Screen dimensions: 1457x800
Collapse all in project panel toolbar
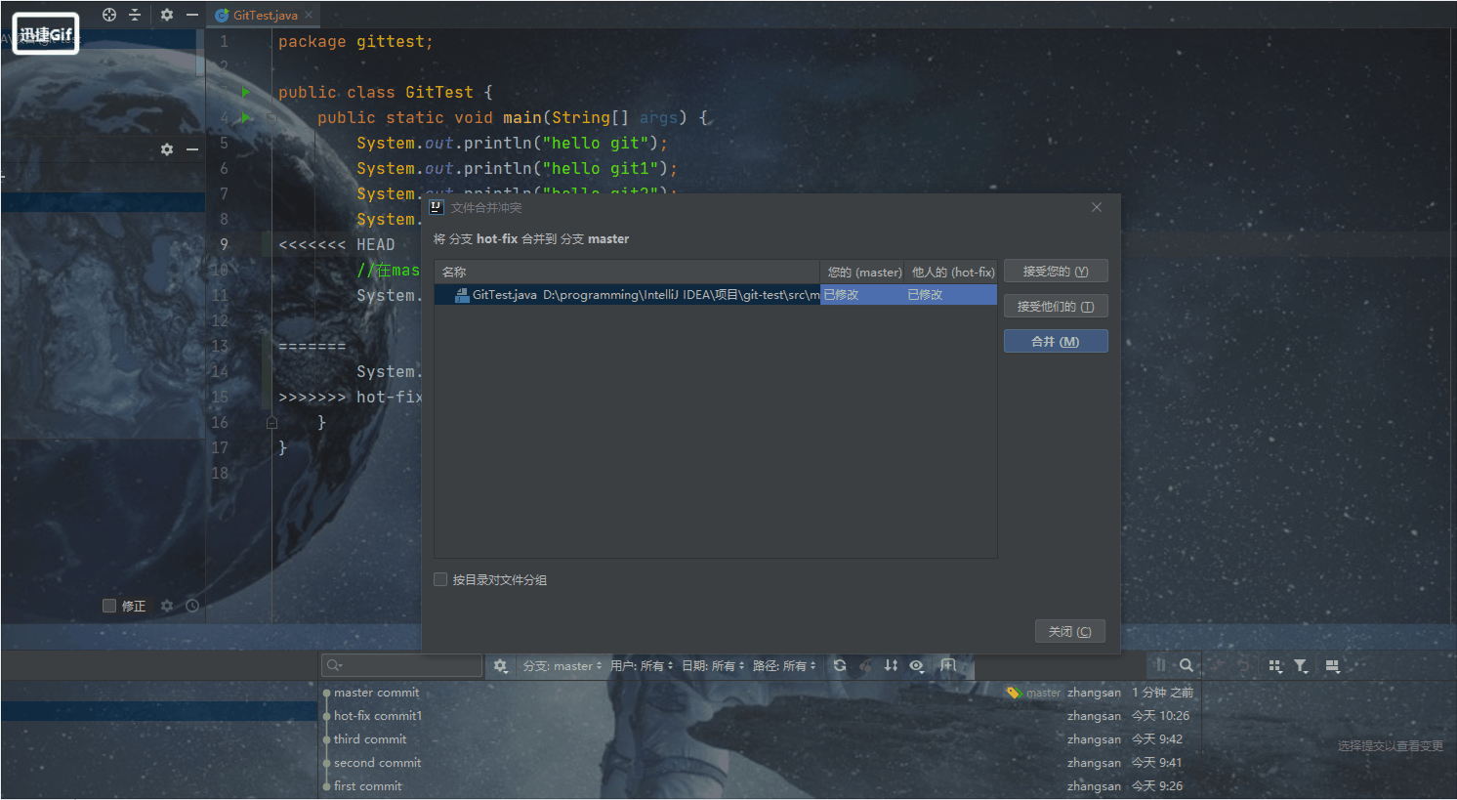coord(135,15)
